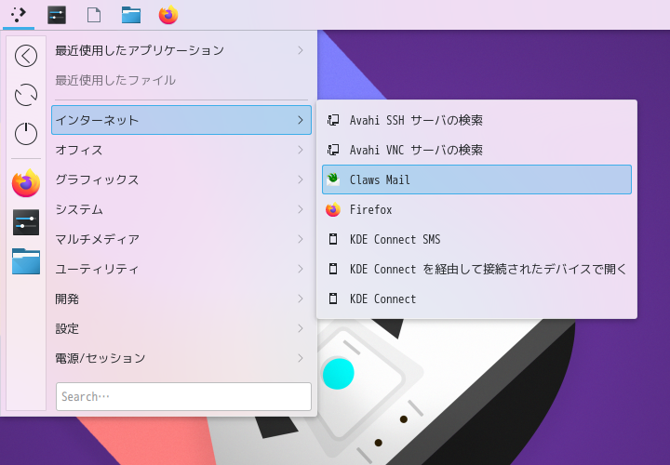Open KDE Connect SMS

click(x=476, y=239)
